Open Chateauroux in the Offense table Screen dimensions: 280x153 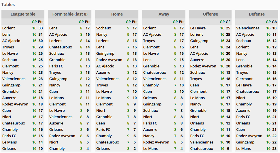tap(201, 149)
